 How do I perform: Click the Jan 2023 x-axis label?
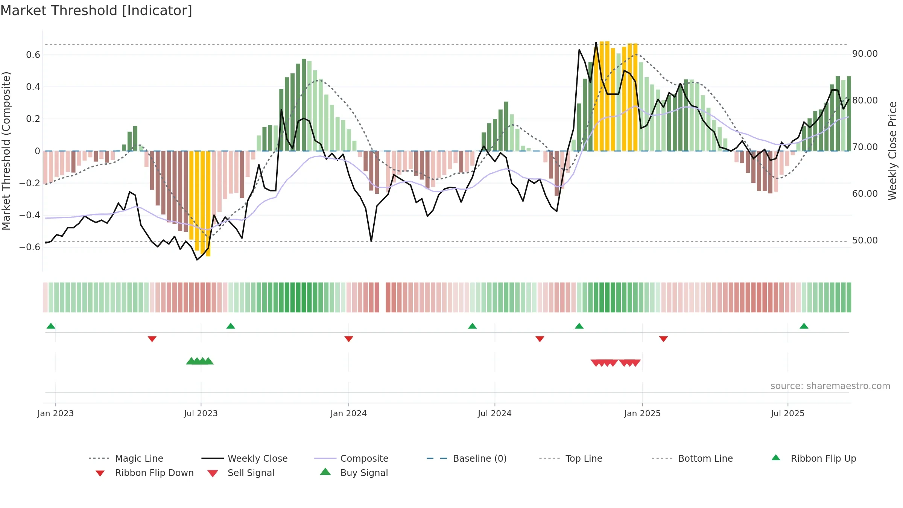[56, 413]
